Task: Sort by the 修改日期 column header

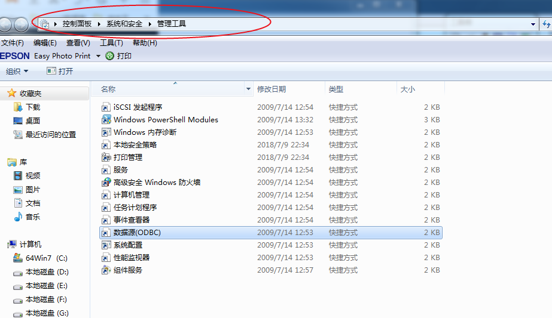Action: point(289,89)
